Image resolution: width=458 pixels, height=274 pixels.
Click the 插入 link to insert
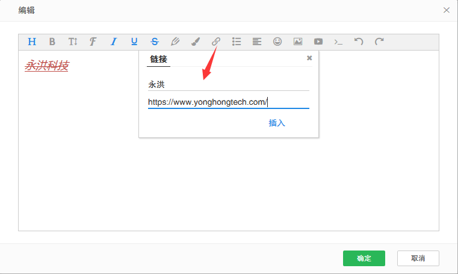click(x=277, y=123)
